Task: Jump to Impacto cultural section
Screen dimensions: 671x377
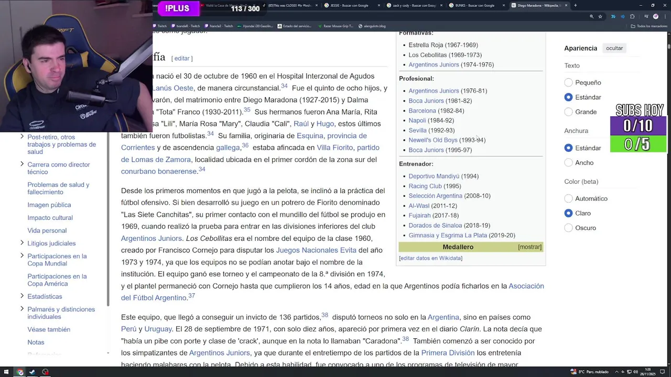Action: pos(50,218)
